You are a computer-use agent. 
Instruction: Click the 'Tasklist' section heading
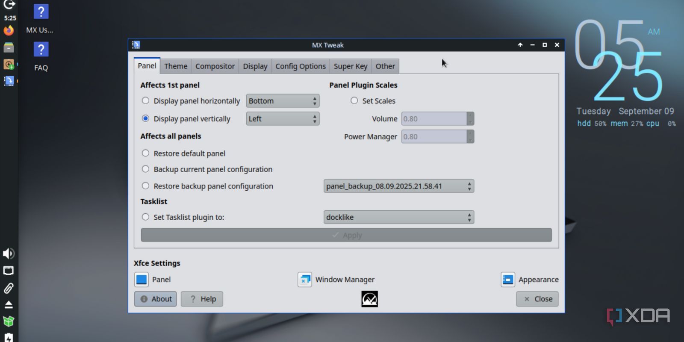coord(154,201)
